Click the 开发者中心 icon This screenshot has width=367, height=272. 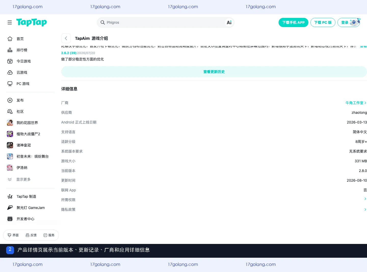[10, 219]
